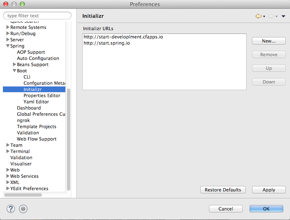Image resolution: width=290 pixels, height=220 pixels.
Task: Expand the Terminal tree node
Action: 8,151
